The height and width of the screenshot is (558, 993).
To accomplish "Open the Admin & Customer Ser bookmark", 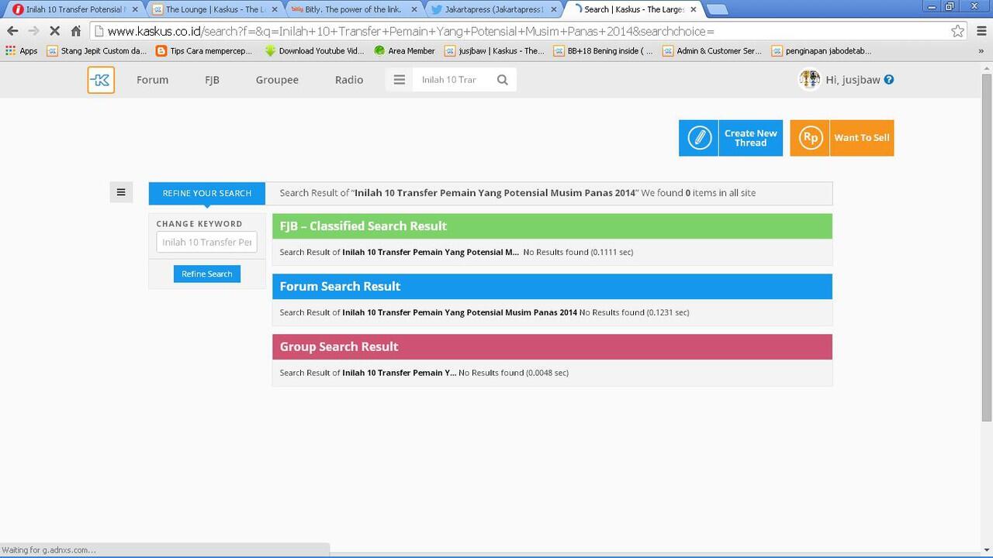I will (x=712, y=51).
